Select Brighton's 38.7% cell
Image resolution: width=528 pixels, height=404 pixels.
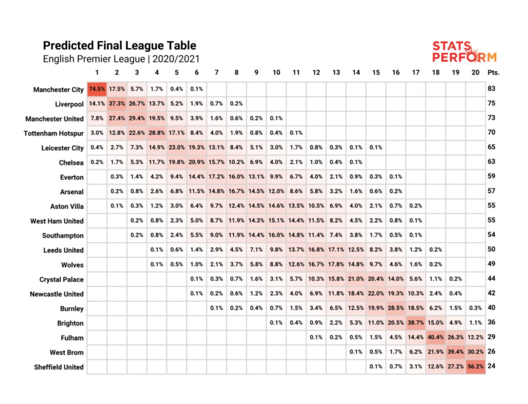coord(415,323)
